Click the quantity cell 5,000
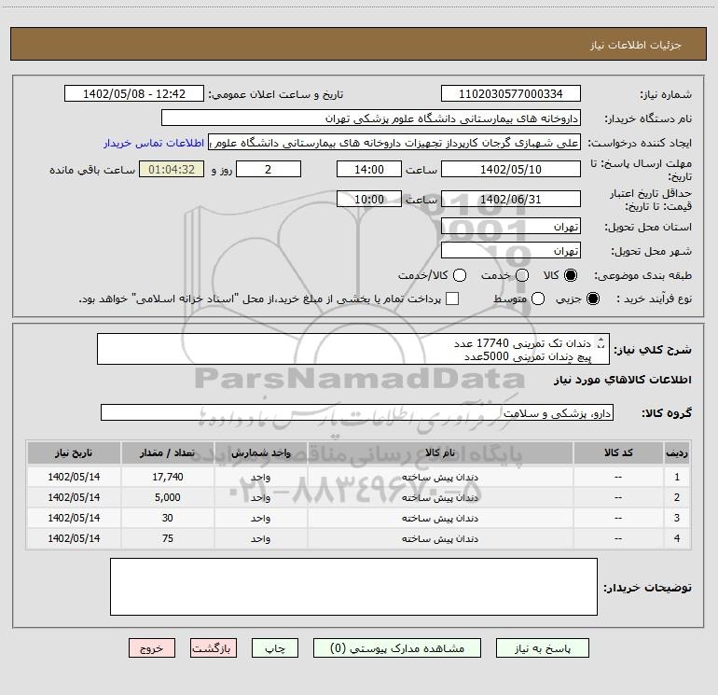This screenshot has height=695, width=718. tap(167, 497)
